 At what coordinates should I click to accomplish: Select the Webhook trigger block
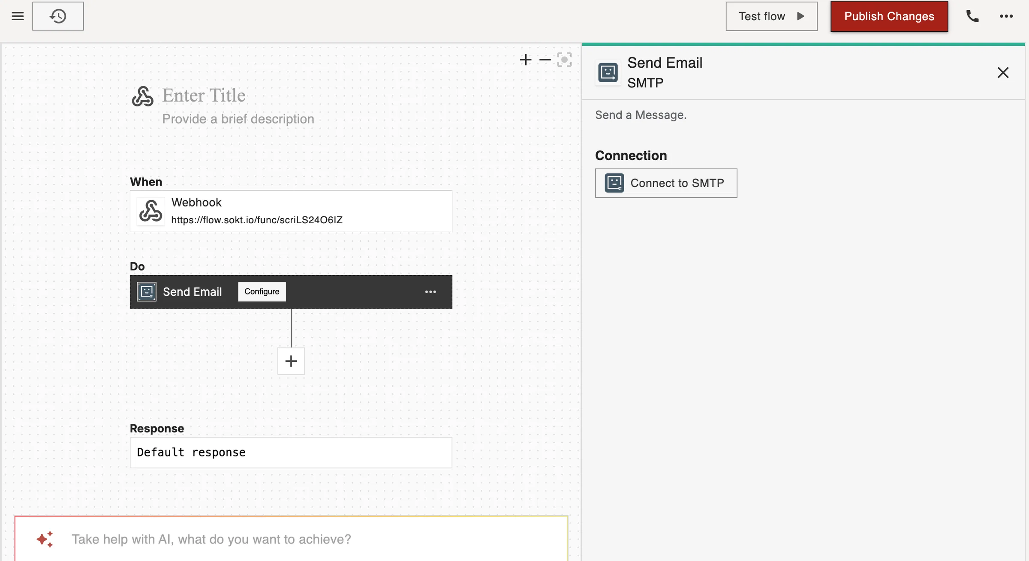[291, 211]
